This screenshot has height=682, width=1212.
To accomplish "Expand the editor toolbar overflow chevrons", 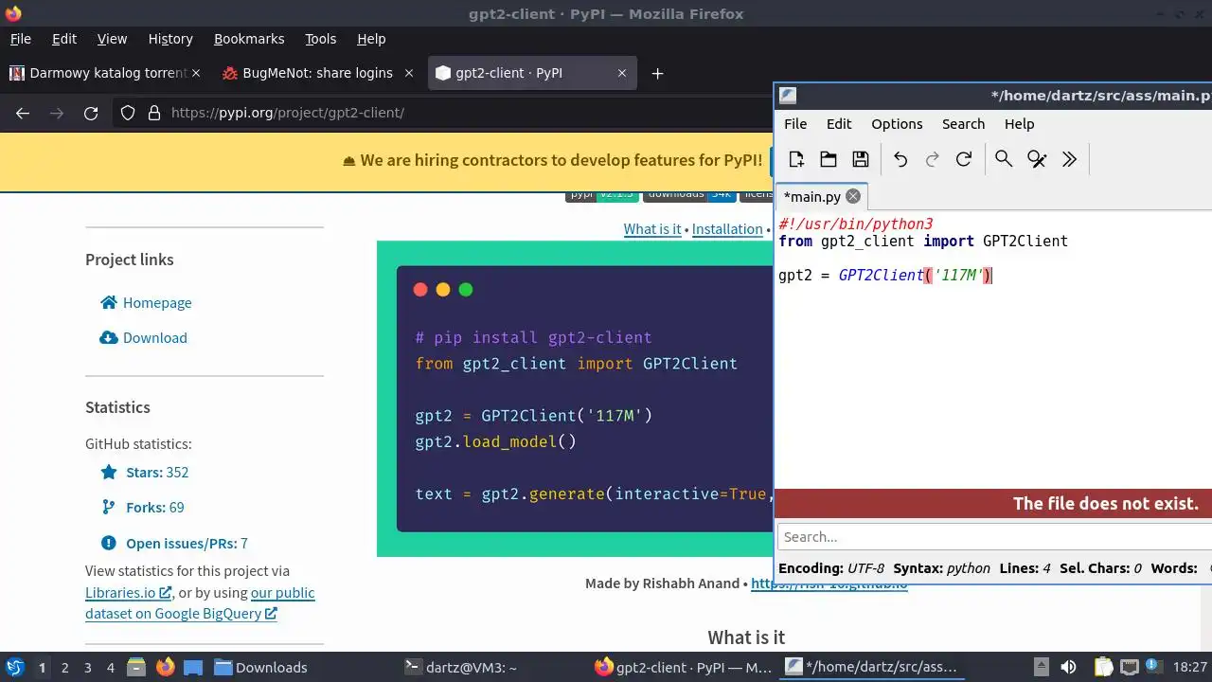I will coord(1069,159).
